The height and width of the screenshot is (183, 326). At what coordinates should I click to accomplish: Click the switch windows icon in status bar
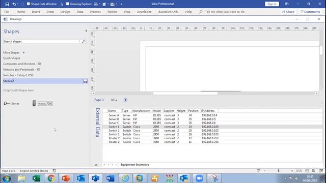[321, 171]
